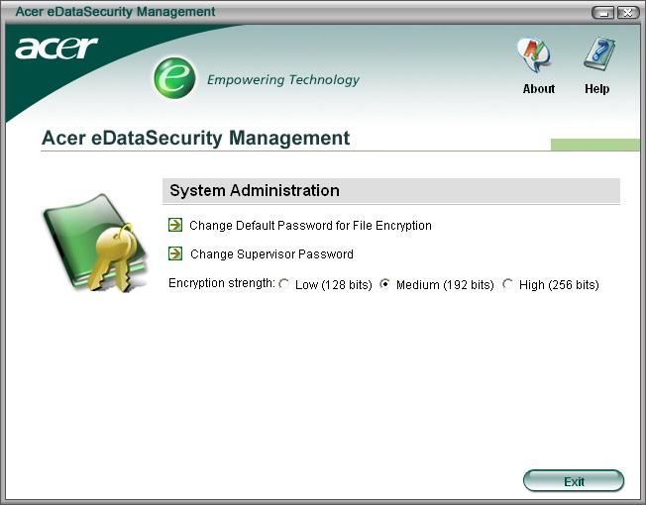The width and height of the screenshot is (646, 505).
Task: Click the green folder with keys icon
Action: click(x=95, y=244)
